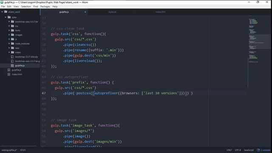Restore down the Atom window
Viewport: 272px width, 153px height.
coord(258,2)
